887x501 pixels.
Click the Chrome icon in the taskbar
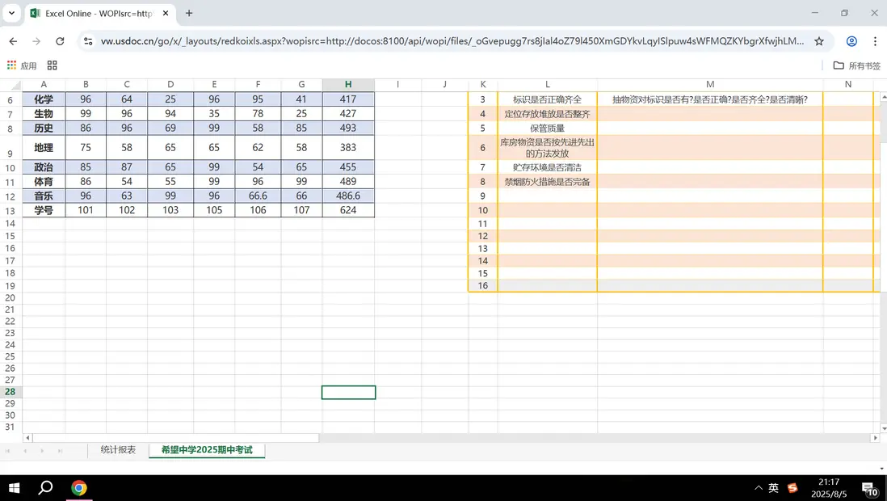pyautogui.click(x=78, y=488)
